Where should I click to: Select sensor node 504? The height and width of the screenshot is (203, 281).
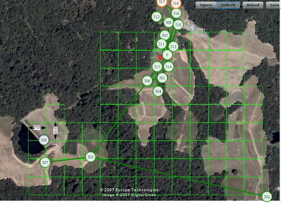point(158,91)
